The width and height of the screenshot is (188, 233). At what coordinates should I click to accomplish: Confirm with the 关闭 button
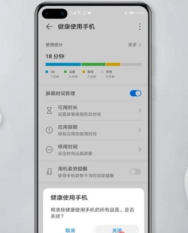[117, 230]
